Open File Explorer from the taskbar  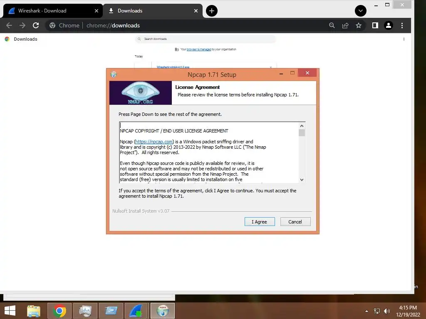tap(34, 311)
